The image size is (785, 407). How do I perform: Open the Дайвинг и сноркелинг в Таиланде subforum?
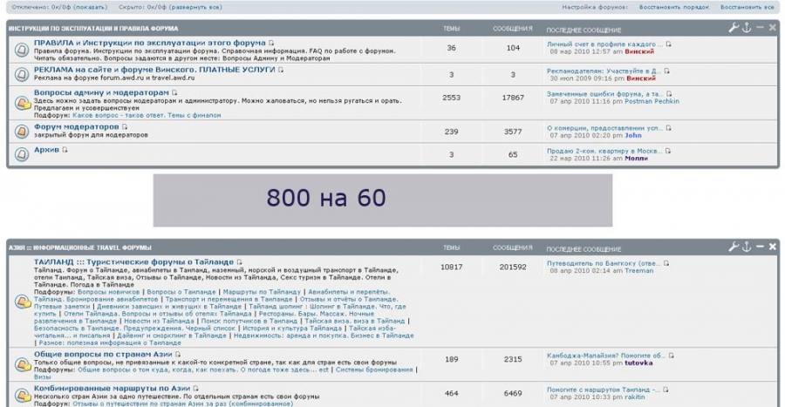(x=172, y=336)
